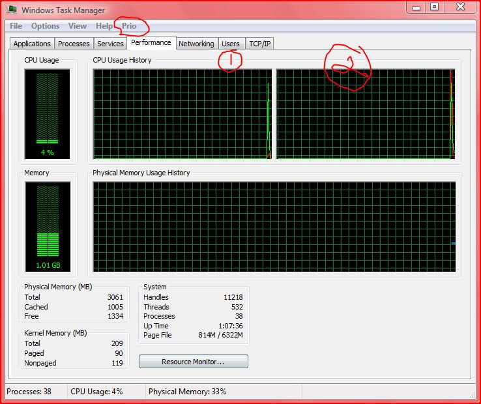Switch to the Services tab
The height and width of the screenshot is (404, 481).
tap(110, 44)
